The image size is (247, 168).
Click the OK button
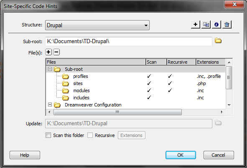click(x=181, y=155)
